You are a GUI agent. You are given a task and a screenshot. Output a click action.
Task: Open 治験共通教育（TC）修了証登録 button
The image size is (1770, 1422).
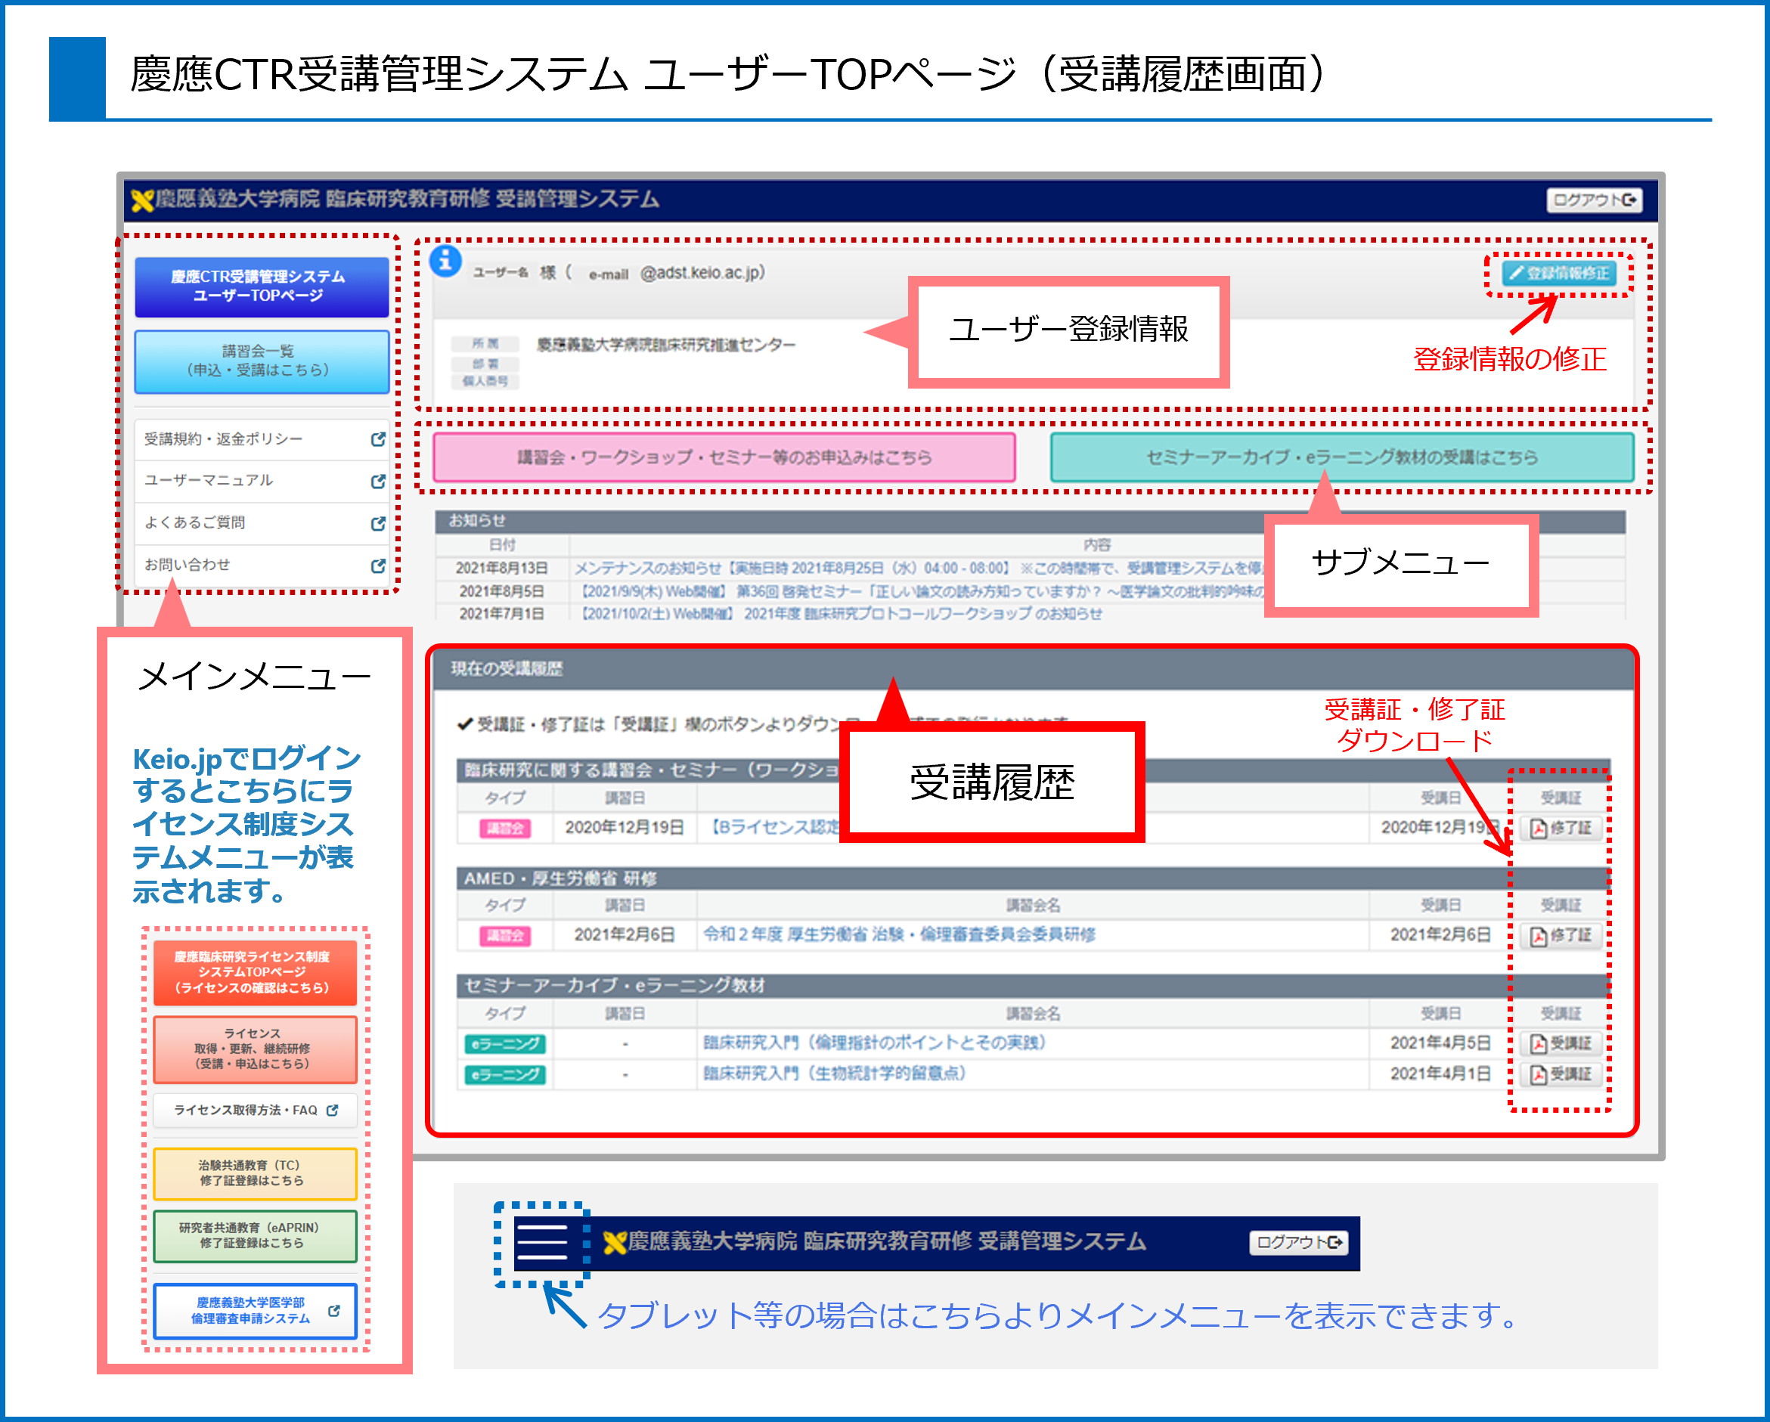point(255,1173)
